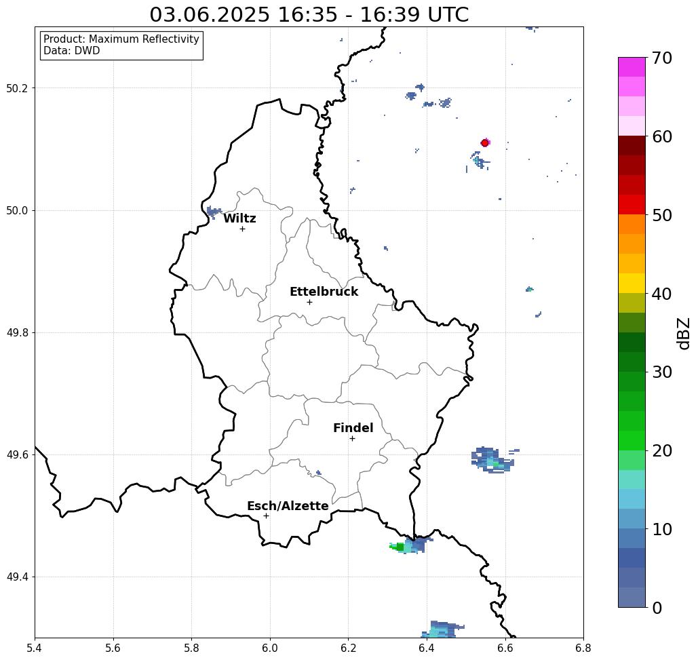Image resolution: width=698 pixels, height=660 pixels.
Task: Click the colorbar tick label 30
Action: [662, 372]
